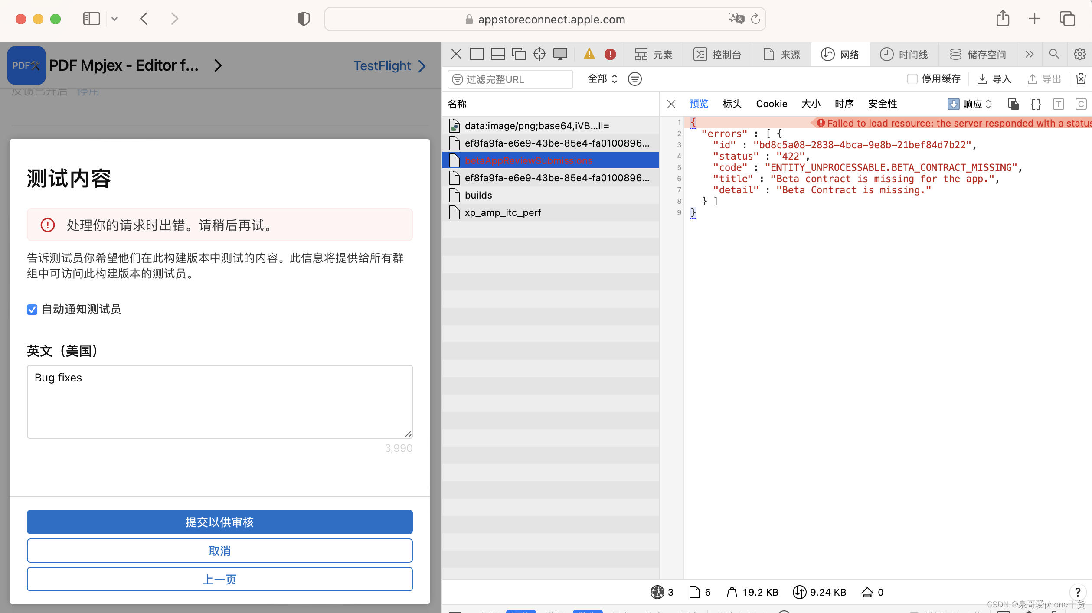Image resolution: width=1092 pixels, height=613 pixels.
Task: Click Safari's privacy shield icon
Action: click(x=304, y=19)
